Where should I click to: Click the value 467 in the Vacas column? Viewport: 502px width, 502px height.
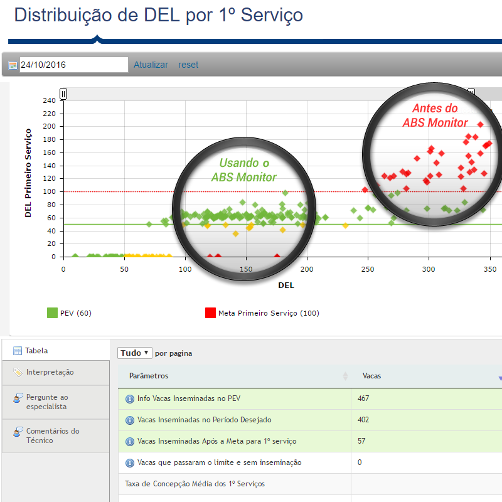[363, 398]
